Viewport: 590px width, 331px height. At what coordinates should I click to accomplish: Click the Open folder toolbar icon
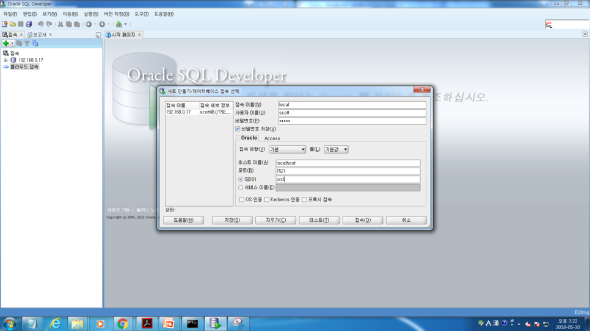pyautogui.click(x=13, y=24)
